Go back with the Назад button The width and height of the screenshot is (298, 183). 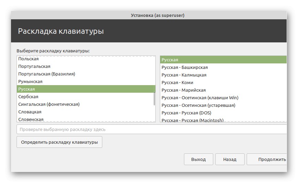[230, 160]
